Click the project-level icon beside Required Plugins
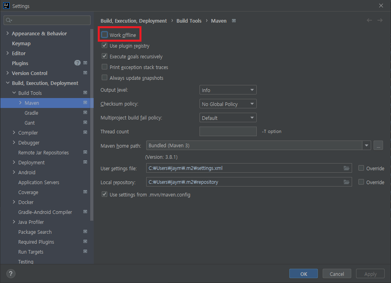Viewport: 391px width, 283px height. pyautogui.click(x=85, y=242)
